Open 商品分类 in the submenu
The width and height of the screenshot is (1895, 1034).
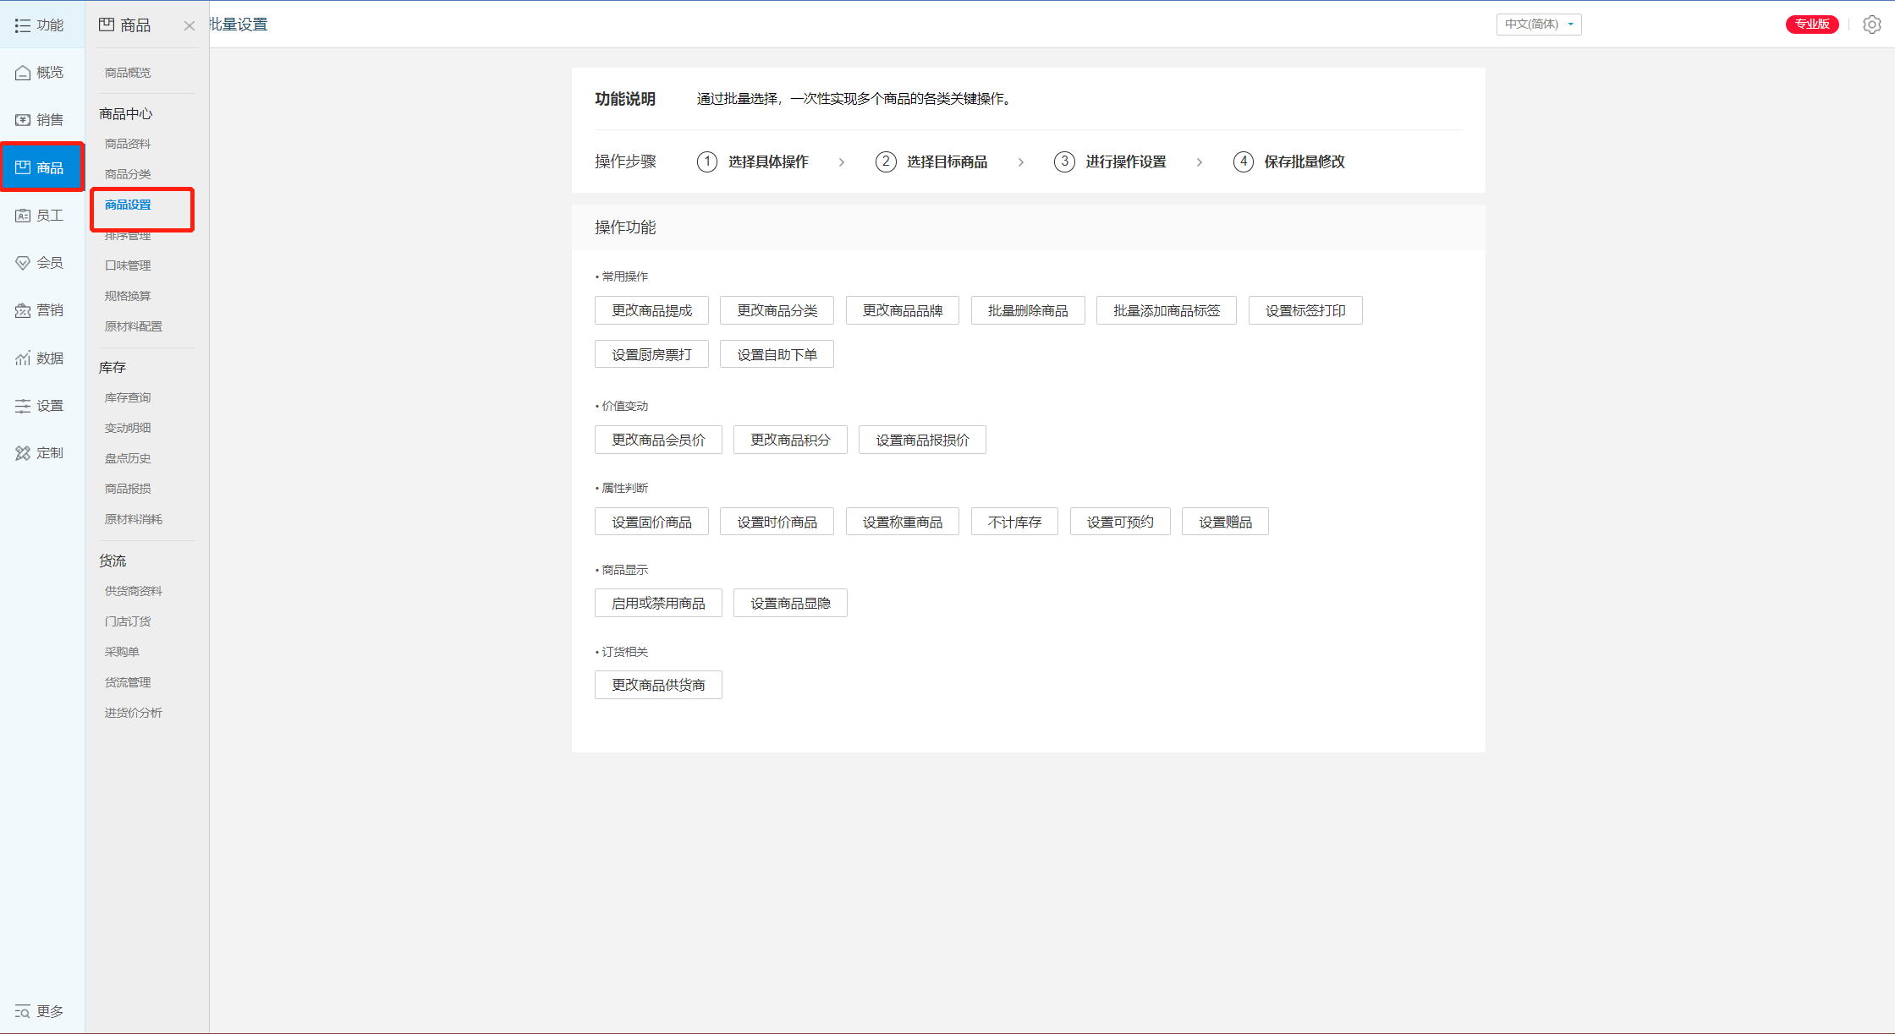click(x=128, y=174)
